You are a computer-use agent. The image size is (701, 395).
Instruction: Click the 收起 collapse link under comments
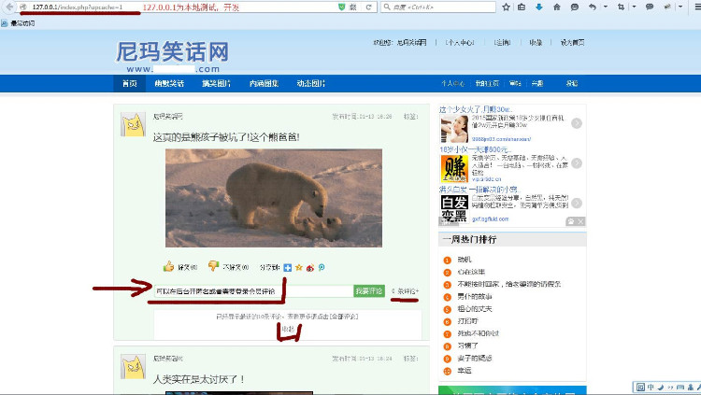[289, 329]
